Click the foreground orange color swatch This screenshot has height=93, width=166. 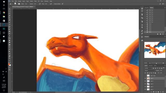[x=9, y=64]
